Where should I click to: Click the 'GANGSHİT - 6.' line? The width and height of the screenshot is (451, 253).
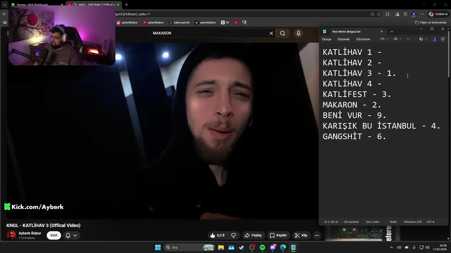click(x=354, y=136)
